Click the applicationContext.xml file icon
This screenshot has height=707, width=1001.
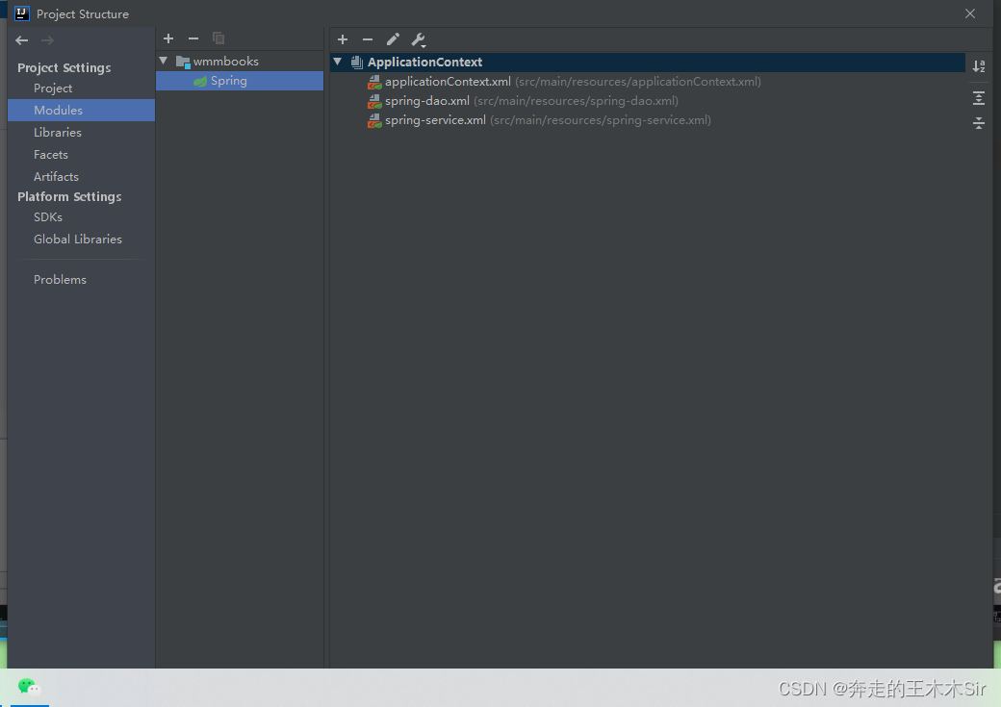pos(374,82)
